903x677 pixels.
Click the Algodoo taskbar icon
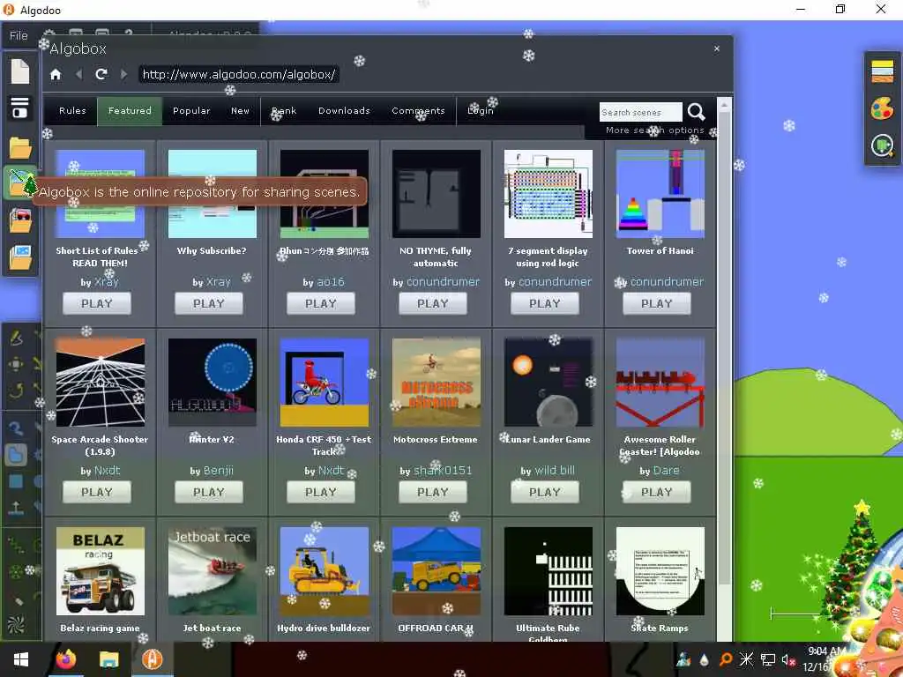[x=152, y=659]
